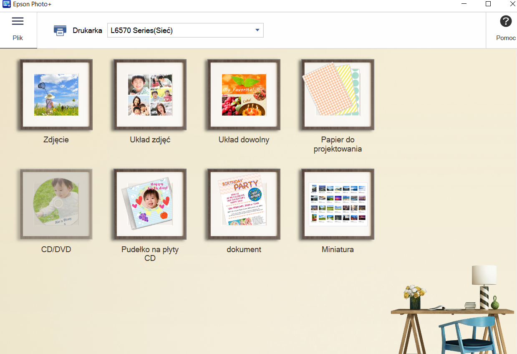This screenshot has height=354, width=517.
Task: Open the Plik hamburger menu
Action: [18, 21]
